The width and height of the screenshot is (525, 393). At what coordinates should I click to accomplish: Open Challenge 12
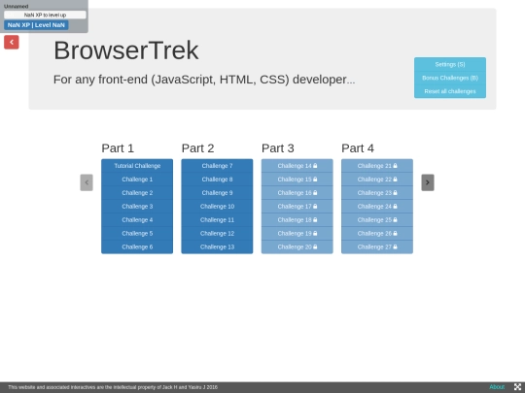point(217,233)
